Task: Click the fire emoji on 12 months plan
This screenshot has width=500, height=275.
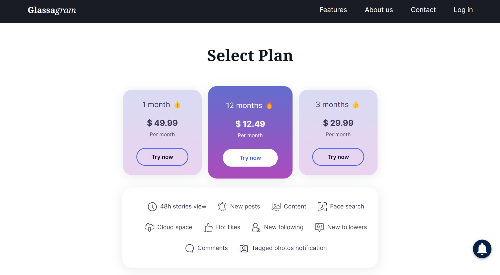Action: [x=269, y=106]
